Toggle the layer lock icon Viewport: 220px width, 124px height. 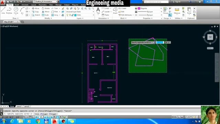click(73, 15)
